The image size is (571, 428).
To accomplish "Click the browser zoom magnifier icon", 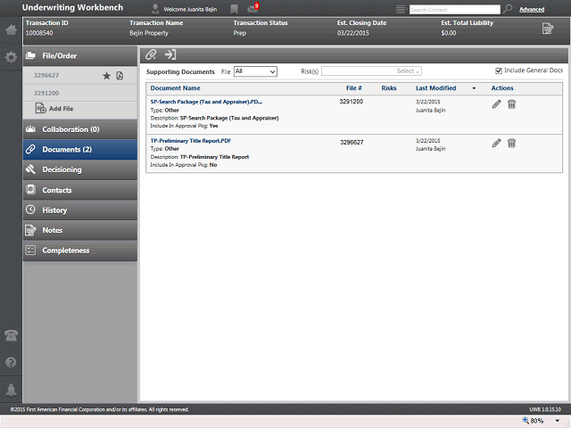I will coord(525,420).
